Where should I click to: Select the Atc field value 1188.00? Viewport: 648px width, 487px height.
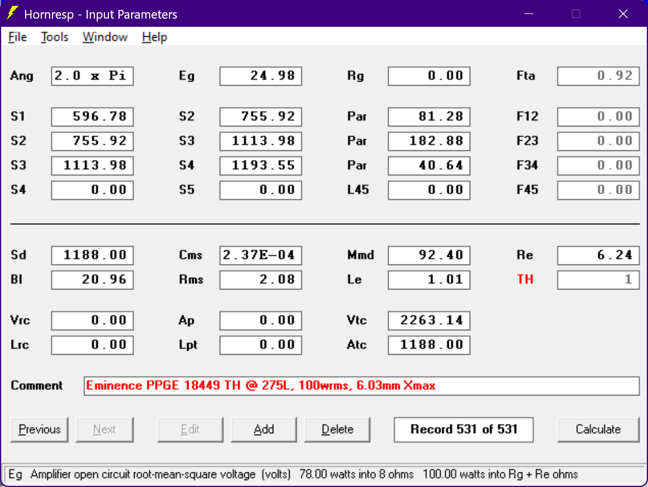pos(429,345)
